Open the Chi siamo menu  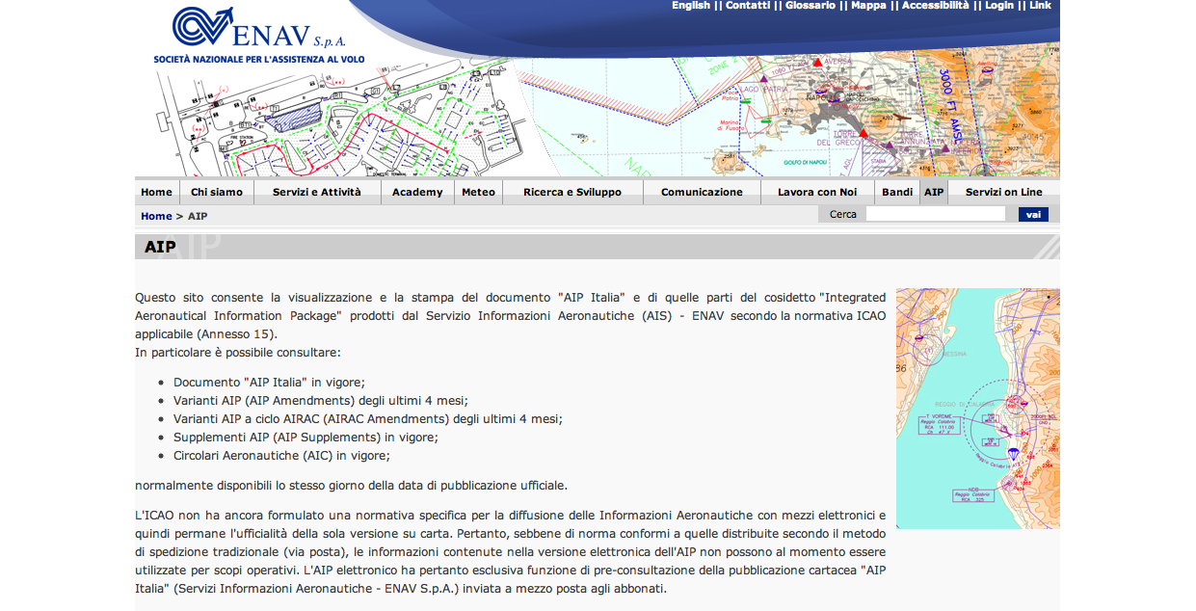tap(217, 192)
